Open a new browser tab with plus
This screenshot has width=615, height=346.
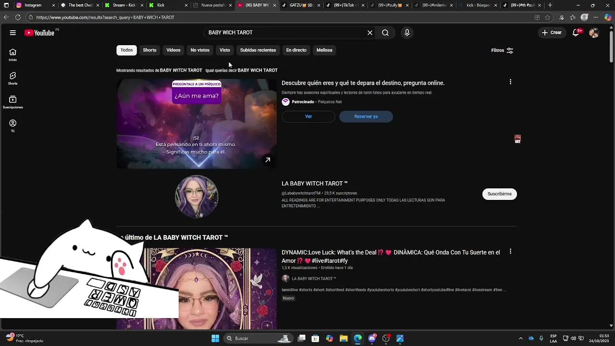(x=550, y=5)
